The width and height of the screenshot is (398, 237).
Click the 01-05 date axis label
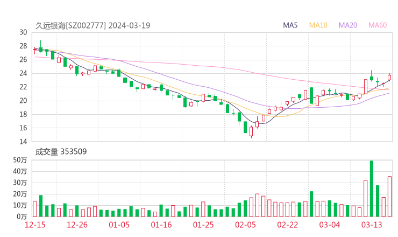point(119,225)
